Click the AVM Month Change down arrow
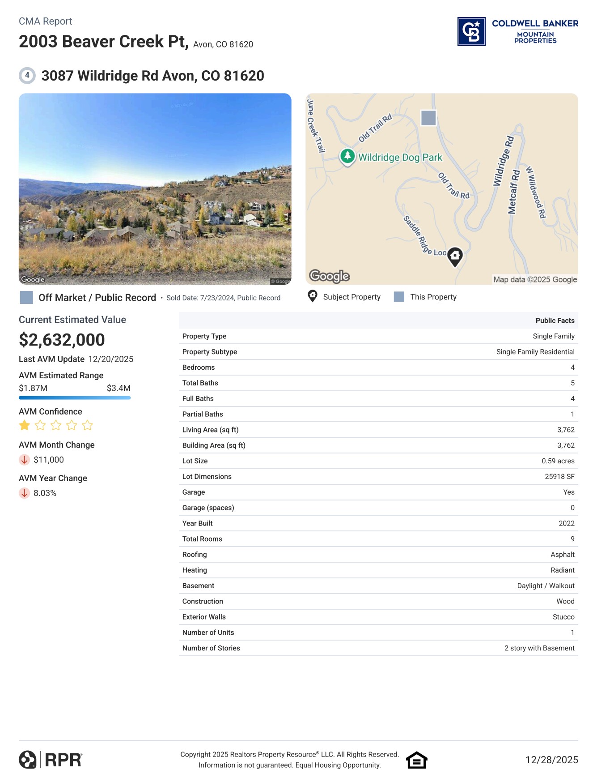The width and height of the screenshot is (597, 778). pos(25,460)
